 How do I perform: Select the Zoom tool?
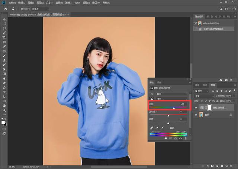coord(4,110)
